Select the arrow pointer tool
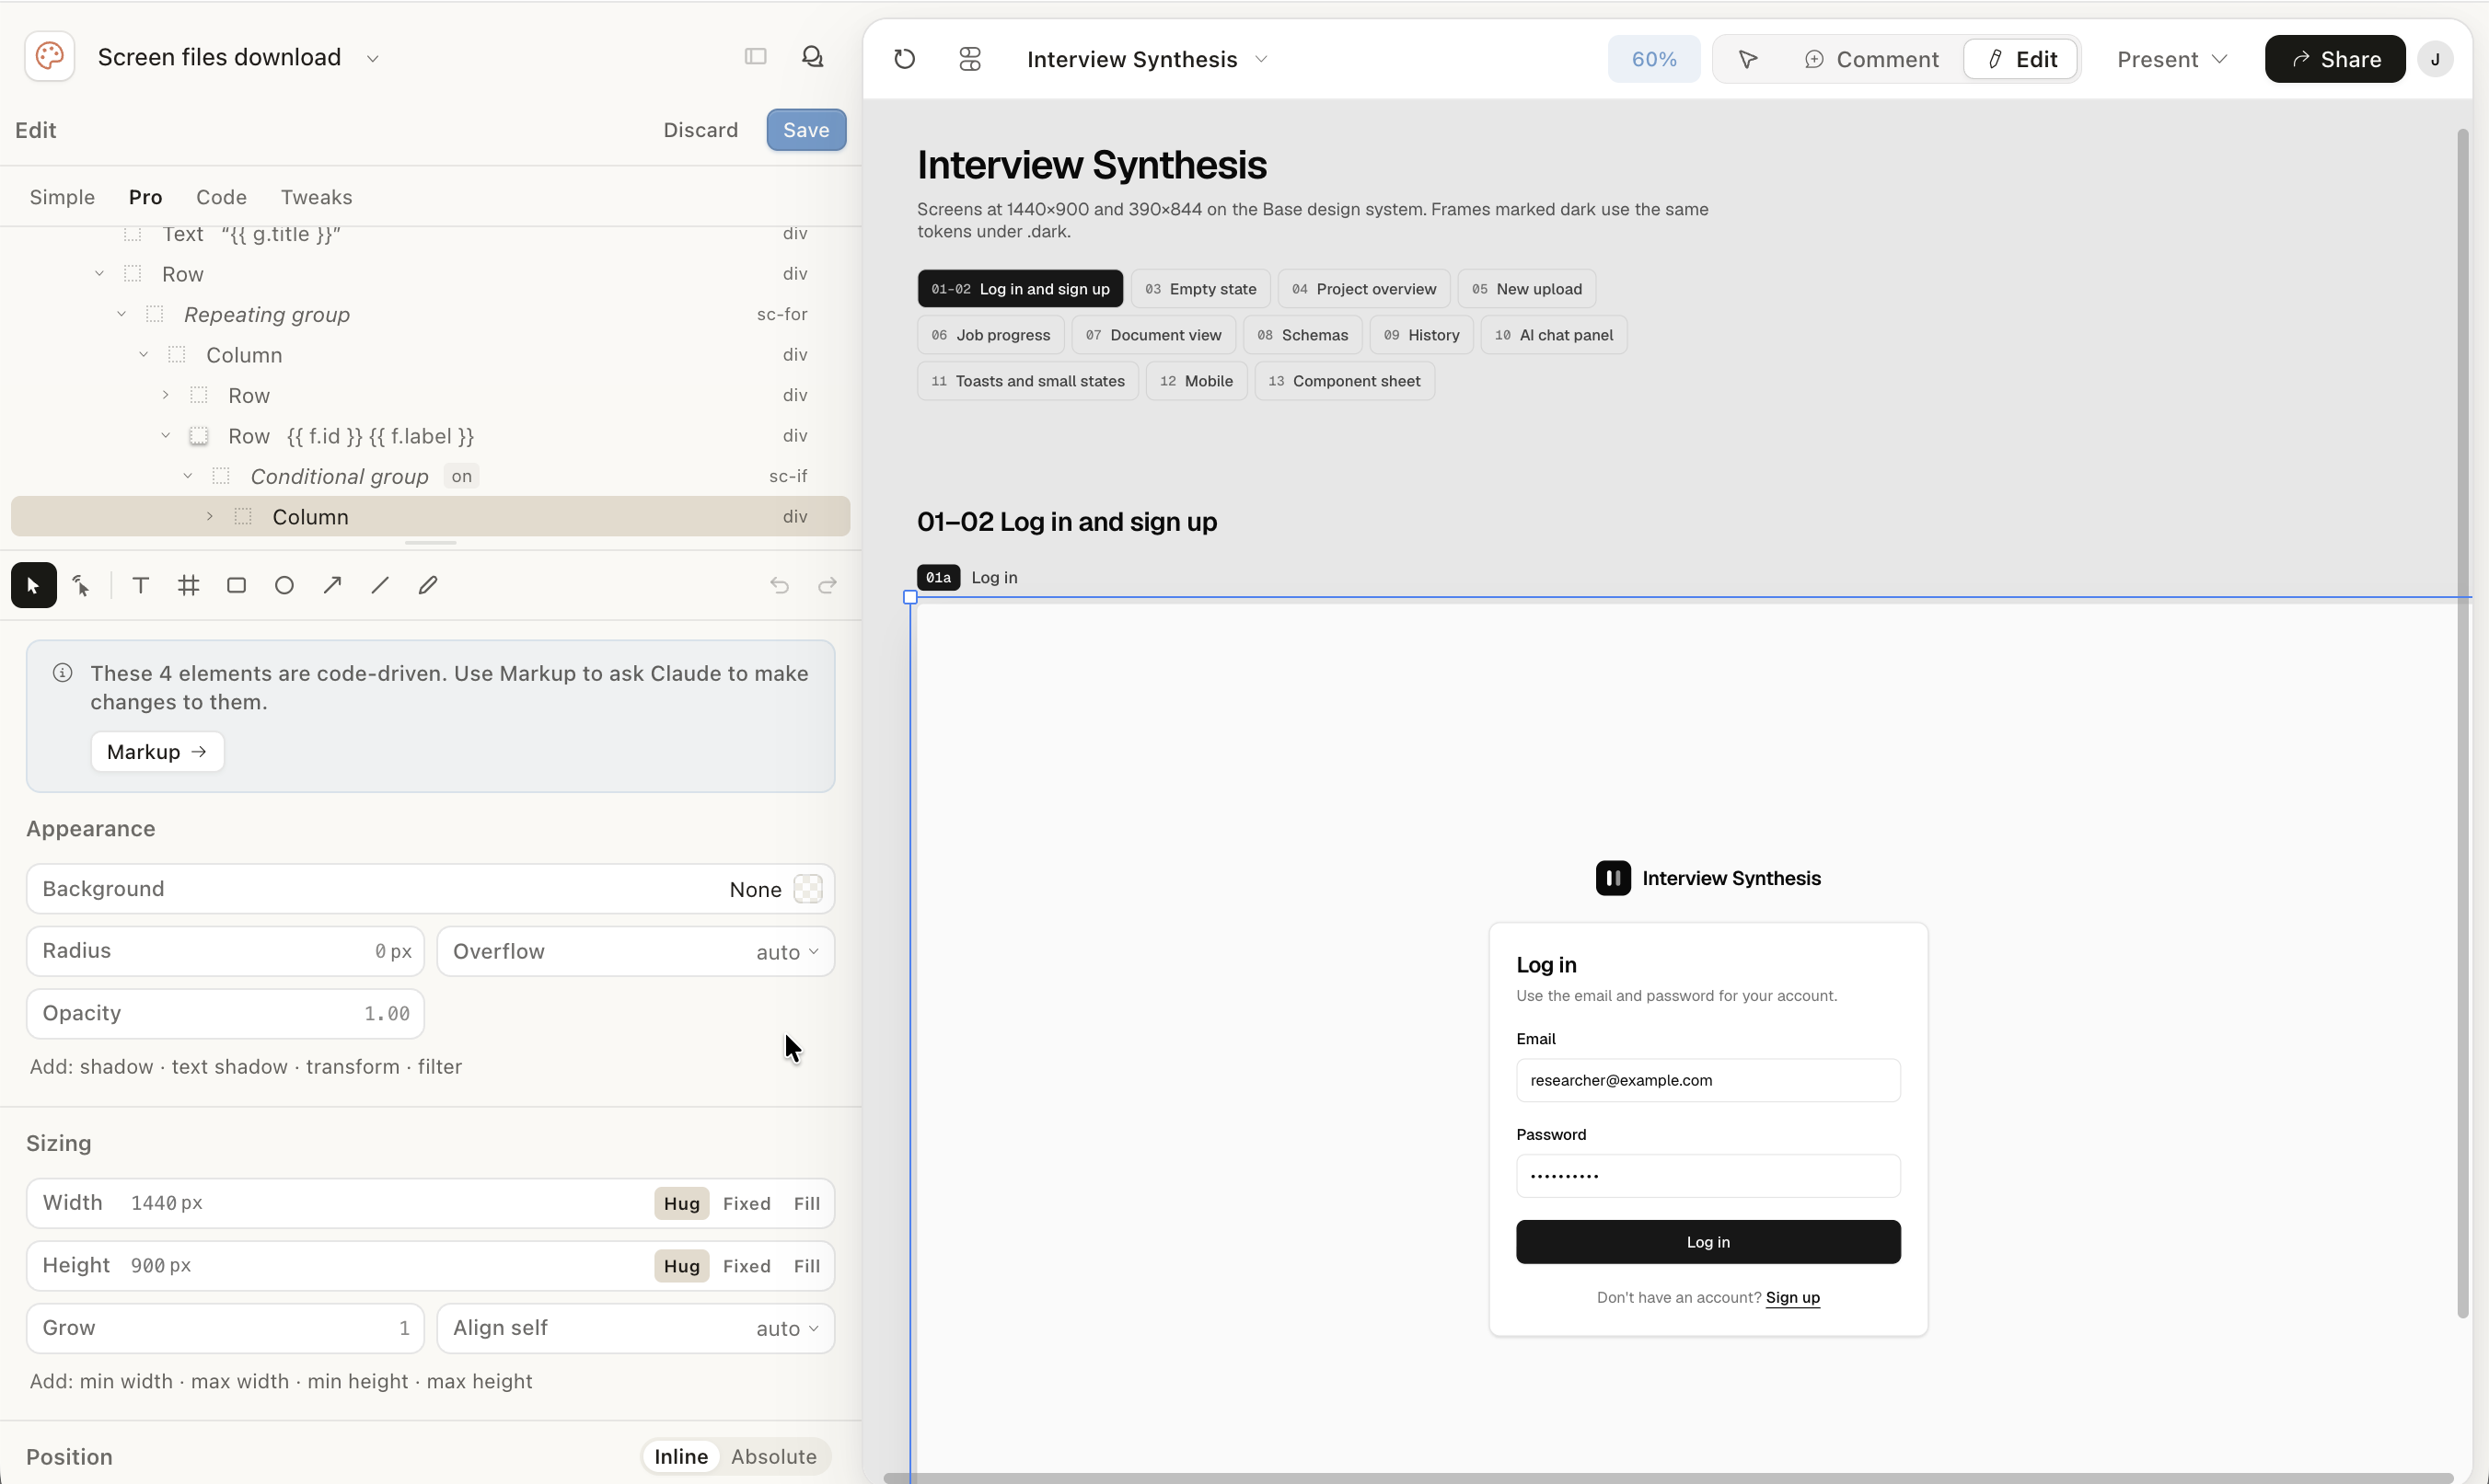Viewport: 2489px width, 1484px height. coord(33,585)
